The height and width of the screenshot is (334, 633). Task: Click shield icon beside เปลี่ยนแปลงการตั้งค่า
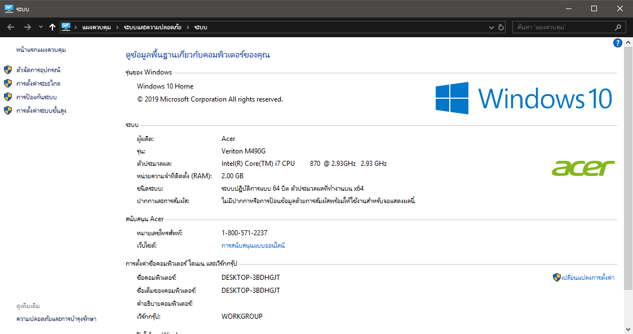pyautogui.click(x=557, y=277)
